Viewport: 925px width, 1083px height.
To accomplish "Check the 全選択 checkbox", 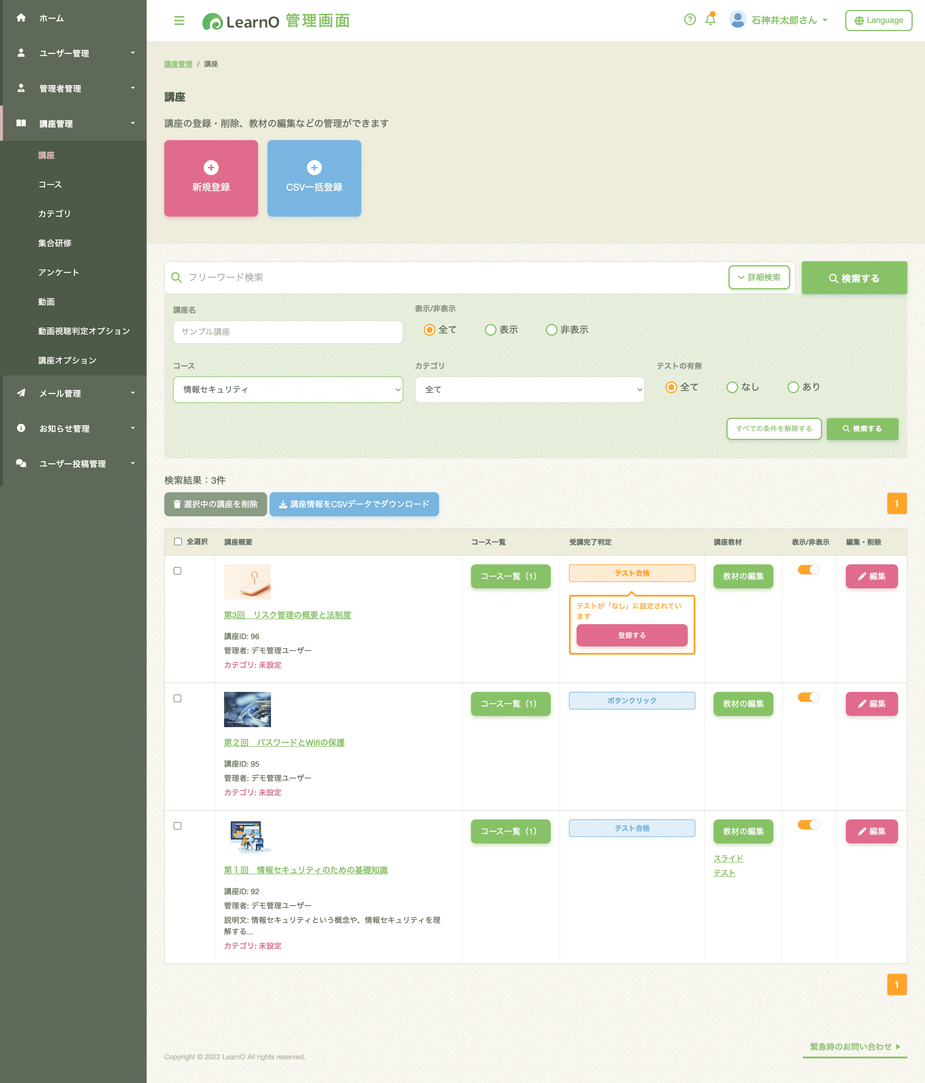I will coord(178,541).
